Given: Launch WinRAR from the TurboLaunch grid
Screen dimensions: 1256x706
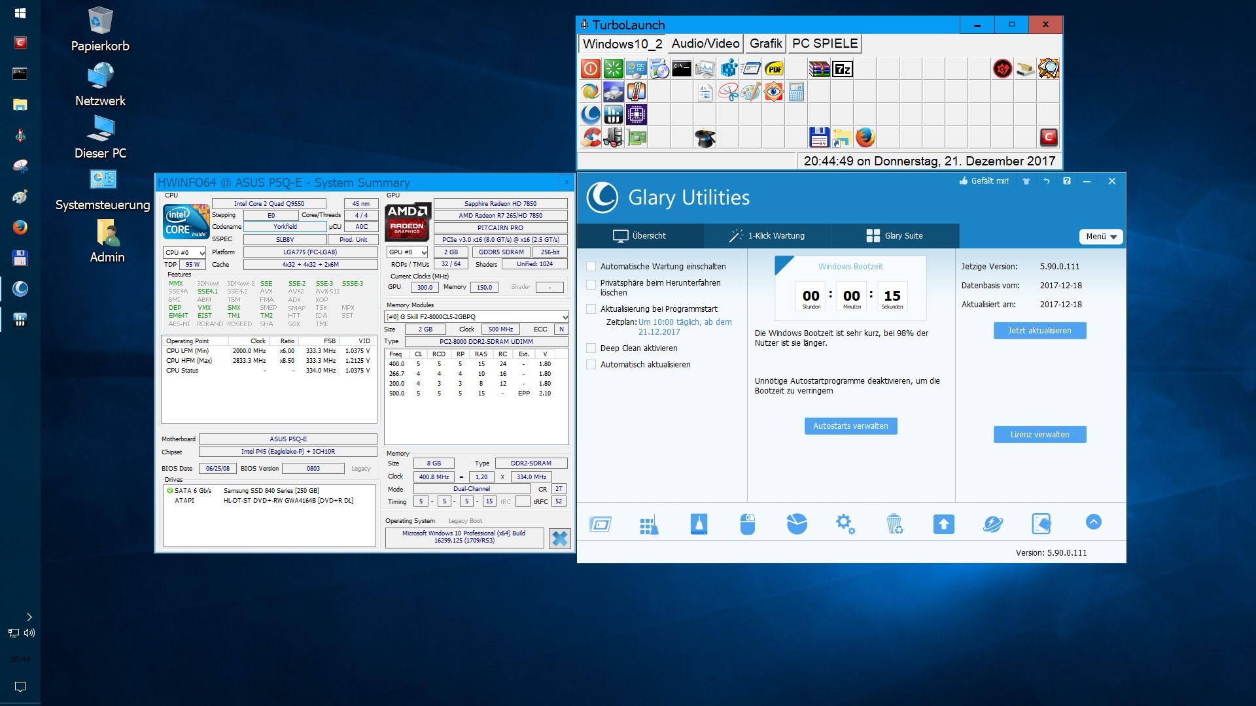Looking at the screenshot, I should pos(819,69).
